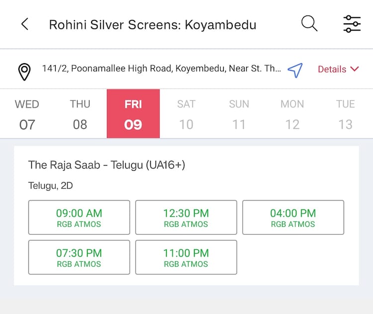Select the TUE 13 date tab
The width and height of the screenshot is (373, 314).
pos(345,114)
